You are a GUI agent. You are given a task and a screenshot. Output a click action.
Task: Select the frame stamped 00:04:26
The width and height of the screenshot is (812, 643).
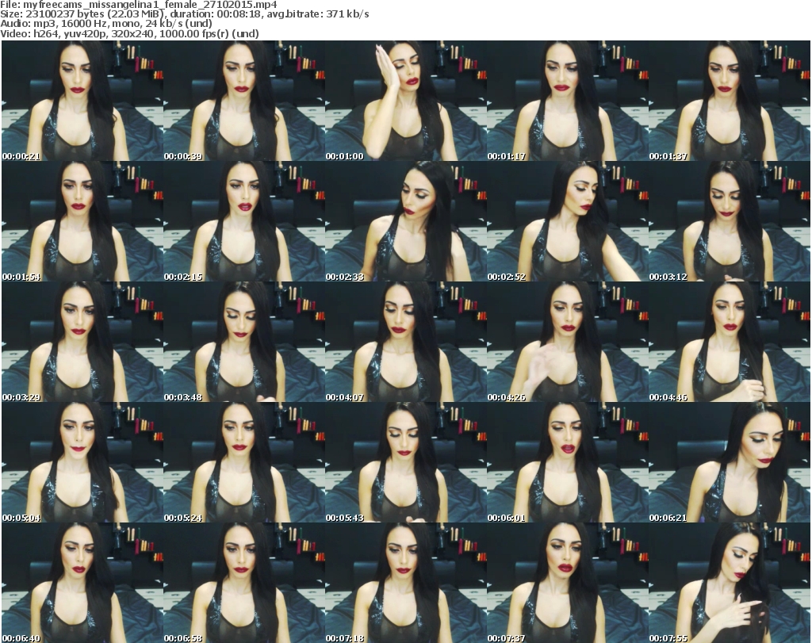(568, 343)
